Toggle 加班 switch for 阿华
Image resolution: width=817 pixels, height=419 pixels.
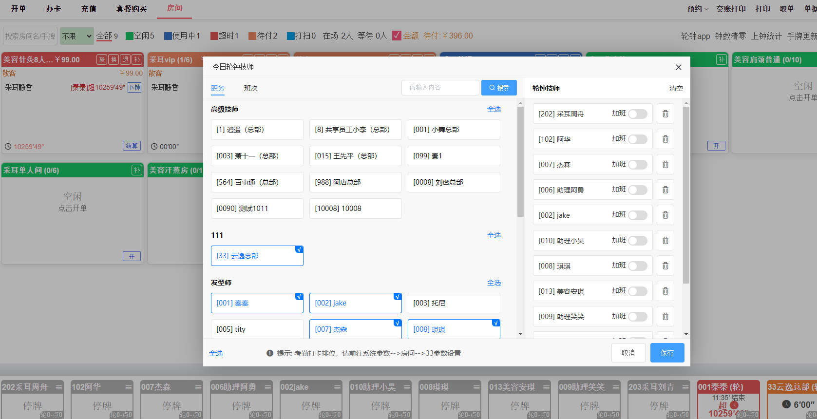click(x=637, y=139)
